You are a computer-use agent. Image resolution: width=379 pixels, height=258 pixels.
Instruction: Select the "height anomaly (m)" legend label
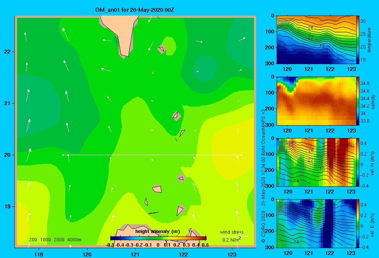click(158, 231)
